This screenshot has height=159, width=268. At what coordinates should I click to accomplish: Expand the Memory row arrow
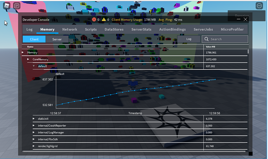click(23, 52)
